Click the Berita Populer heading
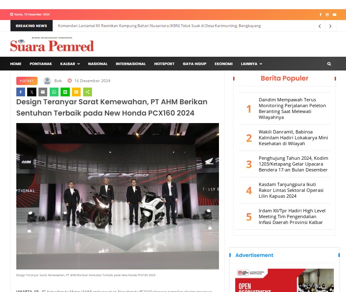 tap(285, 78)
